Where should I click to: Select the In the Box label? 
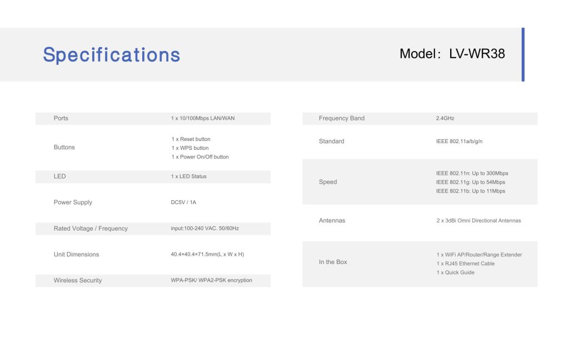coord(333,262)
